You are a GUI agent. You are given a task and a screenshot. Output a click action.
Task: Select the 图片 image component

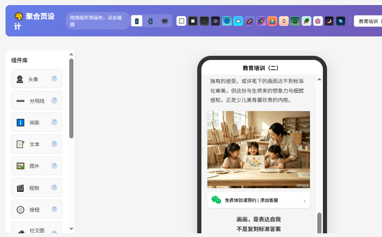coord(36,166)
